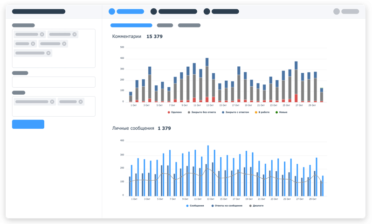Click the user avatar in the top-right corner

[337, 12]
